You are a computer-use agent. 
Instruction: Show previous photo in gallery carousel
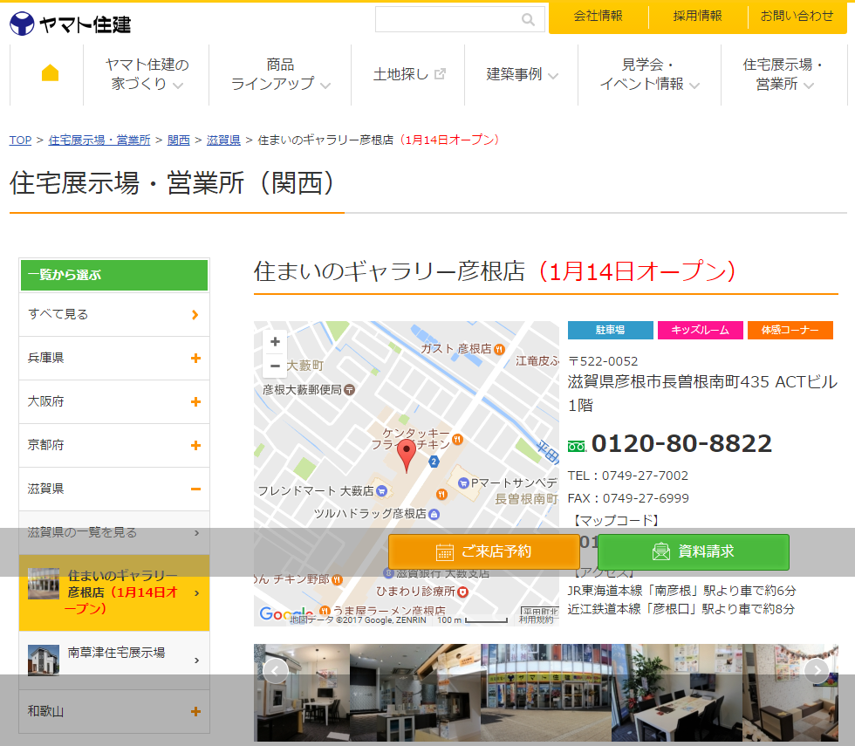tap(276, 670)
